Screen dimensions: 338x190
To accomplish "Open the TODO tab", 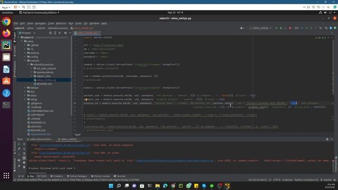I will (42, 176).
